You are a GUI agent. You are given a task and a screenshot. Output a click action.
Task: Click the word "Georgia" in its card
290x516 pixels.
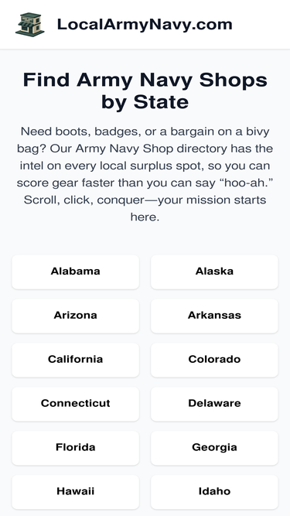click(x=214, y=448)
